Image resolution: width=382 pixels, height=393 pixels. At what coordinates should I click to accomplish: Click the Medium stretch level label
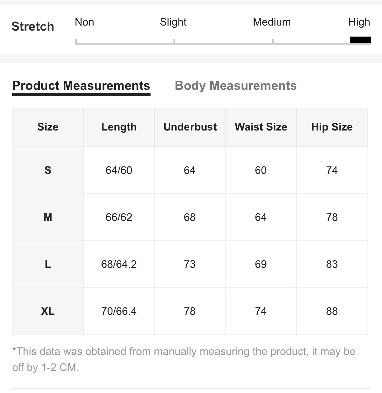(x=272, y=22)
